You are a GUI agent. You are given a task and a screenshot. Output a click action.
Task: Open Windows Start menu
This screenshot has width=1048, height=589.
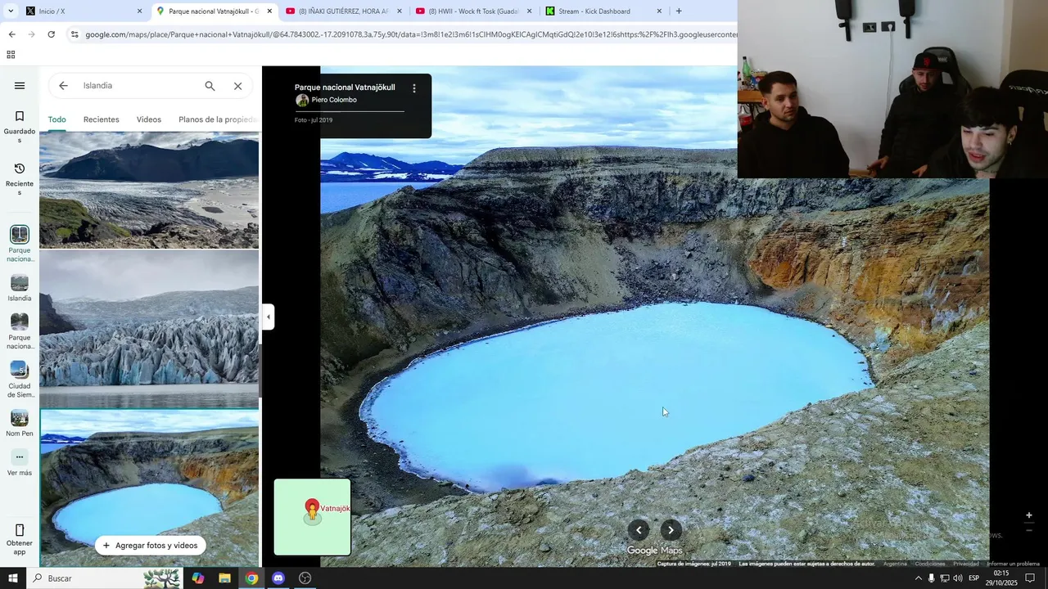point(13,578)
